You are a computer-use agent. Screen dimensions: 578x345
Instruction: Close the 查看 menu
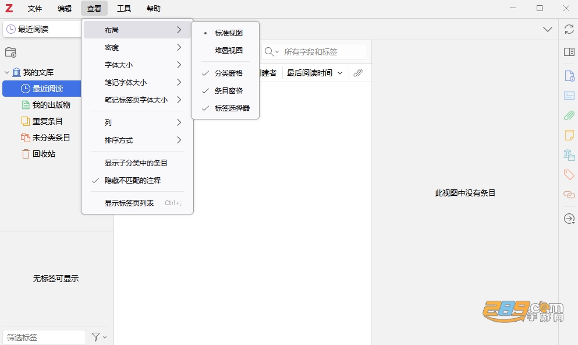(94, 8)
